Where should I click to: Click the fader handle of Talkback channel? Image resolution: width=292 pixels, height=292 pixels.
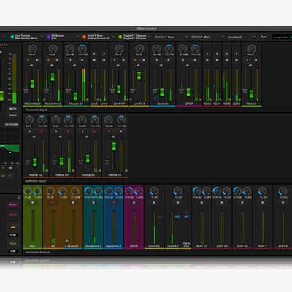[x=251, y=93]
